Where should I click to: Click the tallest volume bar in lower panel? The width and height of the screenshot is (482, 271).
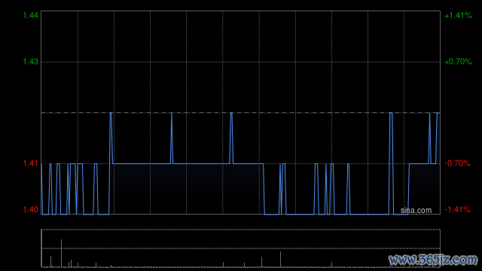tap(61, 253)
